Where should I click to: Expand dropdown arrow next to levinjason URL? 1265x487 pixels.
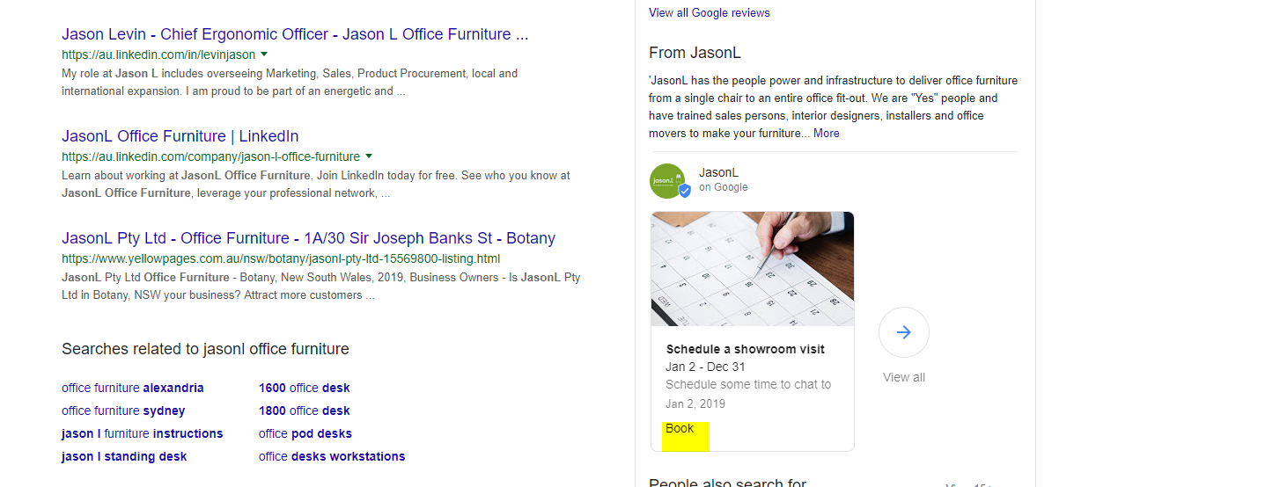[x=264, y=55]
